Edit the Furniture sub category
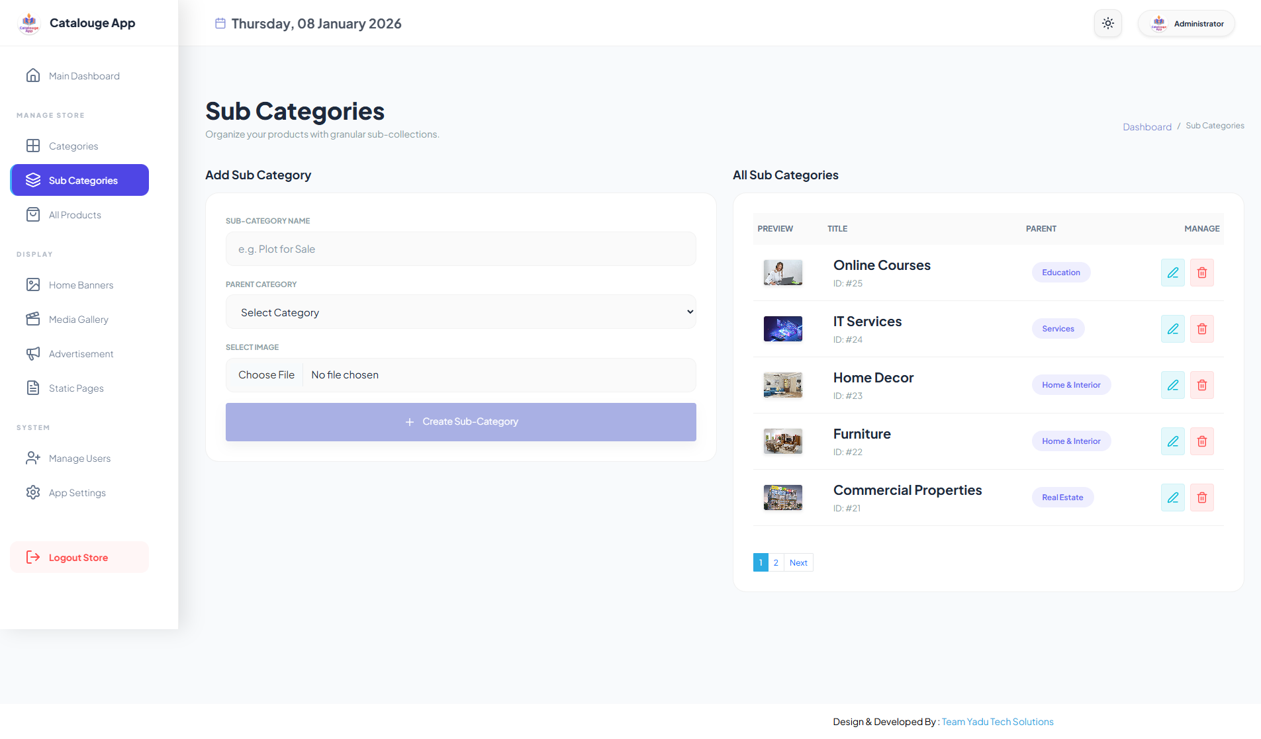Image resolution: width=1261 pixels, height=739 pixels. (1173, 441)
